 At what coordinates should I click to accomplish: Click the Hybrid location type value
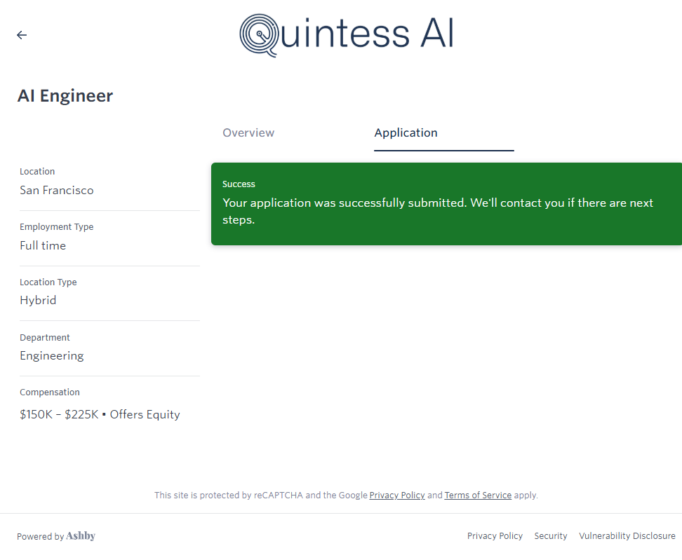click(38, 301)
